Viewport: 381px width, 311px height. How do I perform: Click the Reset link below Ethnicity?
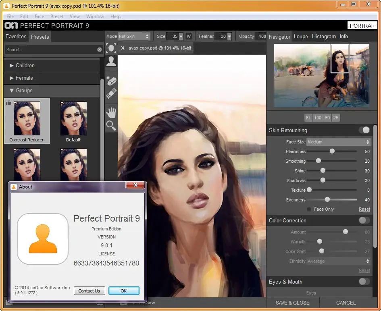click(364, 270)
